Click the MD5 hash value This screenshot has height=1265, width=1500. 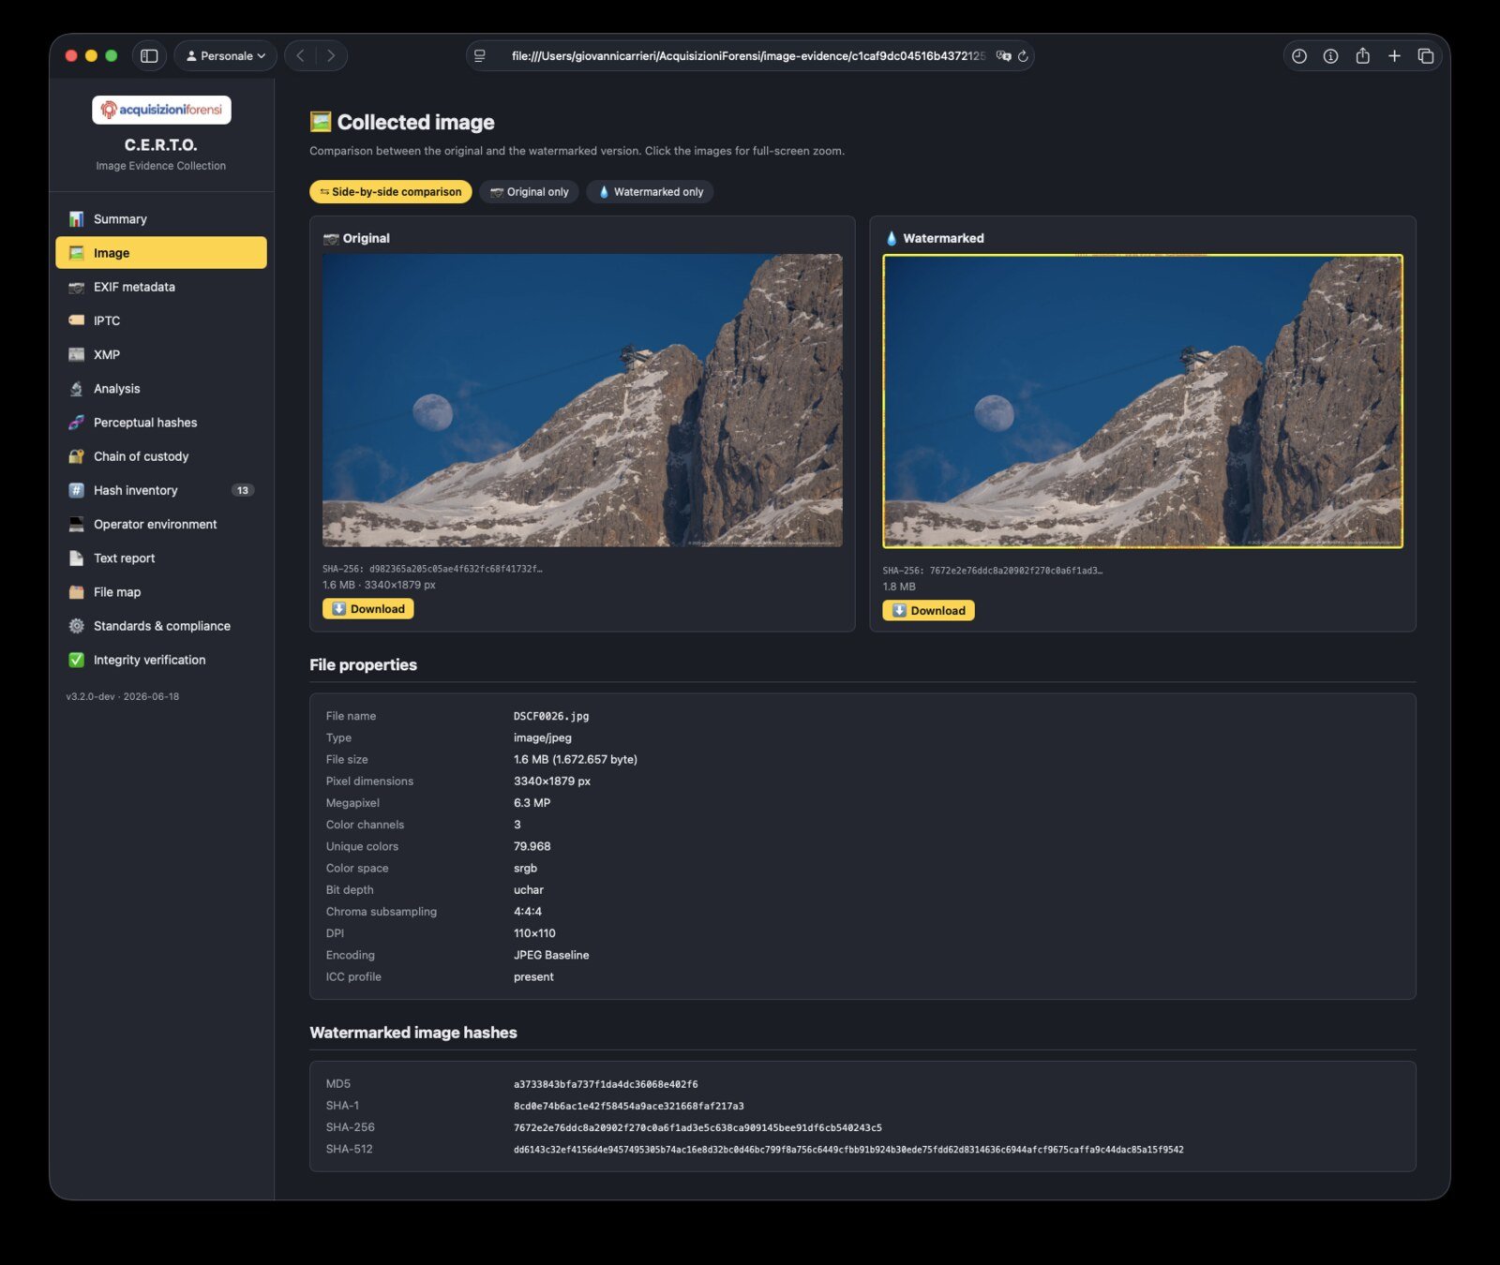[x=606, y=1084]
